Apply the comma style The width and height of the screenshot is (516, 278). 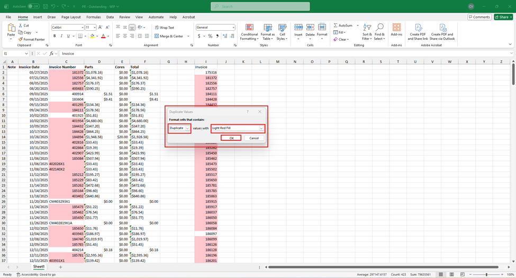217,36
